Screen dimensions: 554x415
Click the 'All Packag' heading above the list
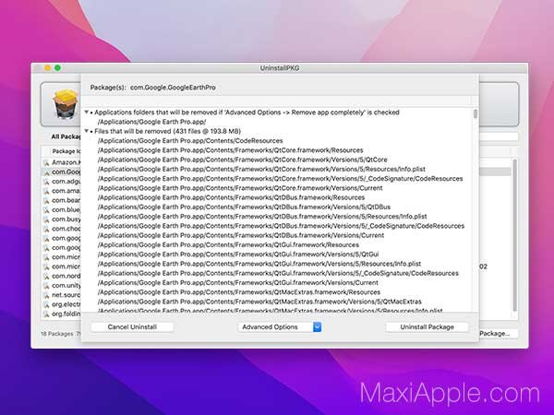(x=66, y=136)
